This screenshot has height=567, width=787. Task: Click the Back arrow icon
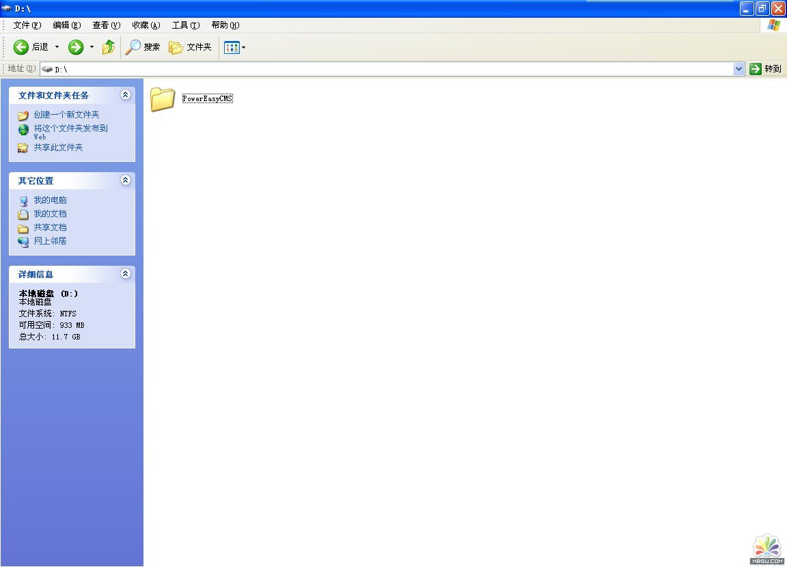[x=21, y=47]
